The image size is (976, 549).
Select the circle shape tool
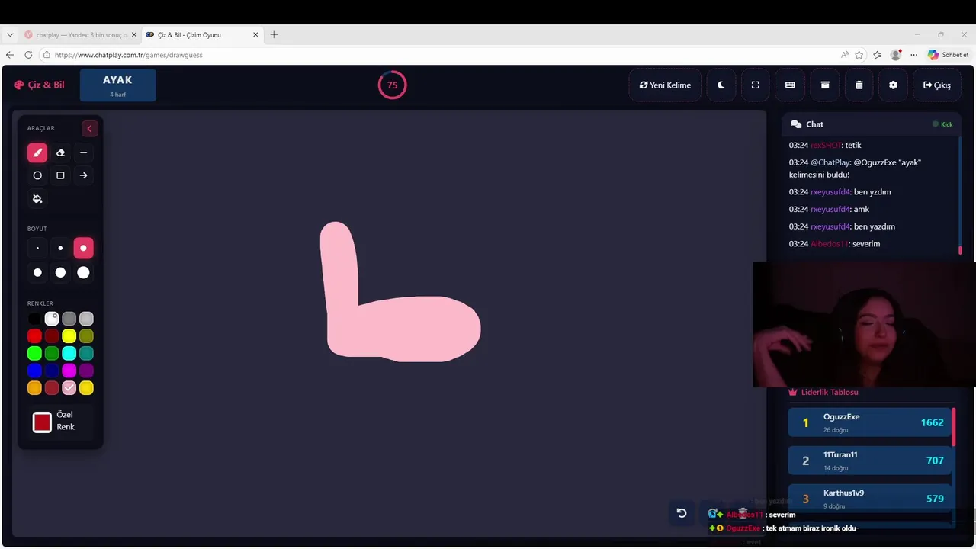[37, 175]
